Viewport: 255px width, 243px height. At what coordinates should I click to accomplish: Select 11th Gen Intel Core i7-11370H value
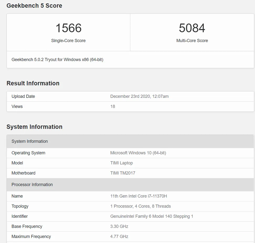point(139,196)
